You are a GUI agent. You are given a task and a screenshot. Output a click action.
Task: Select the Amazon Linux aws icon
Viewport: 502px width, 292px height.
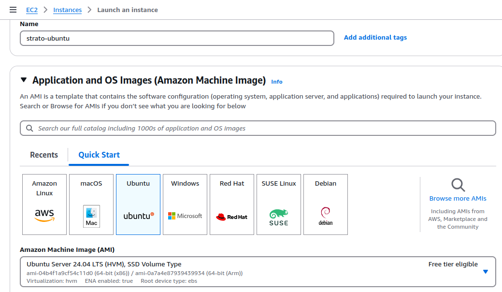click(x=44, y=215)
